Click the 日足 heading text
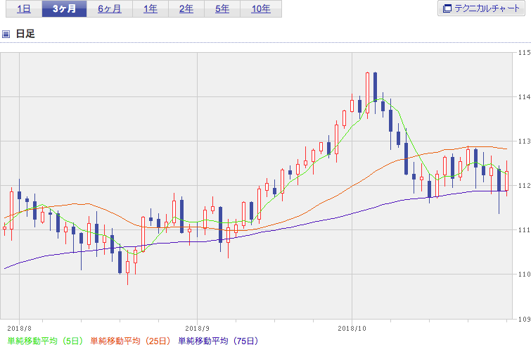 coord(25,34)
